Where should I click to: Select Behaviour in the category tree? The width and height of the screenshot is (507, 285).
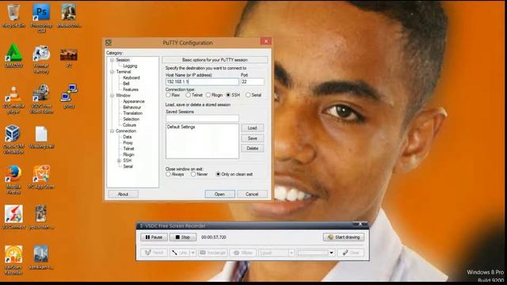coord(132,108)
